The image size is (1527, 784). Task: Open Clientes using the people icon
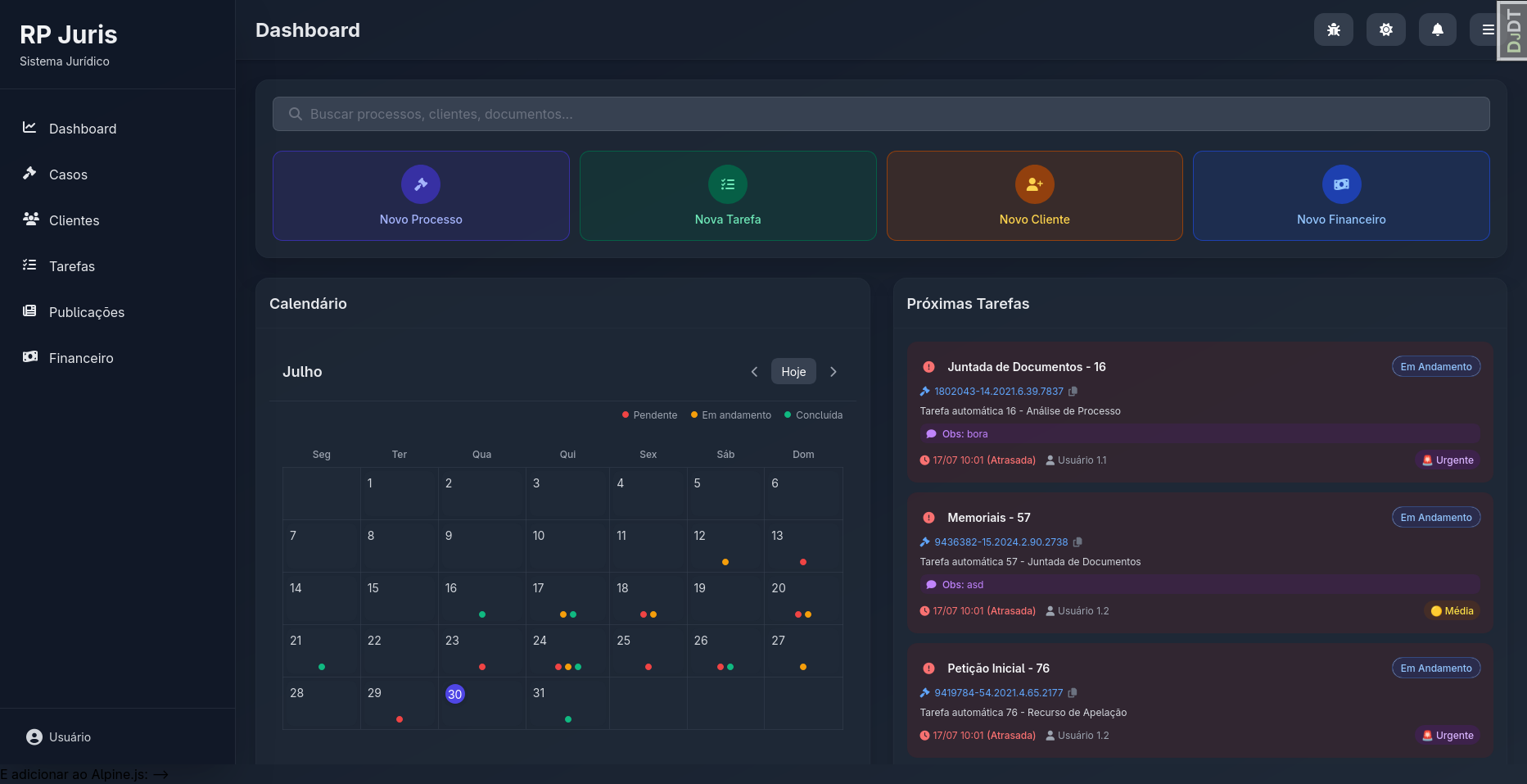click(31, 220)
